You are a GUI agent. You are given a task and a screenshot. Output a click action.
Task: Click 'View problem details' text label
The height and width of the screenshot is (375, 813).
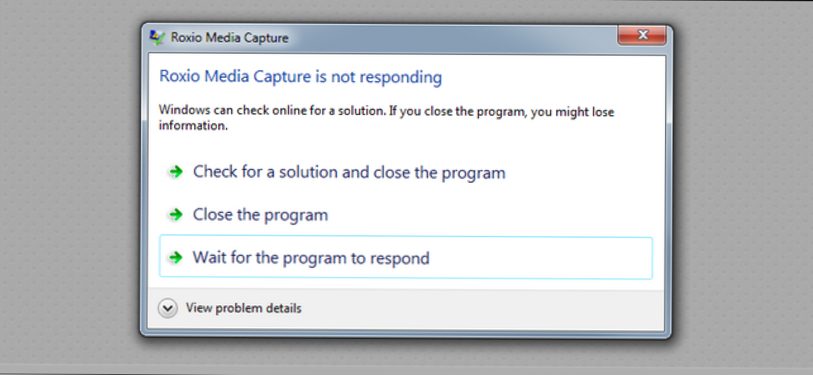[243, 308]
